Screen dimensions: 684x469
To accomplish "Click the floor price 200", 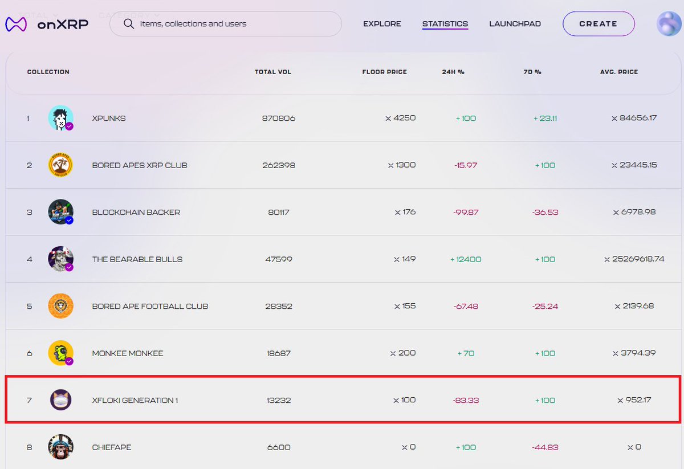I will point(403,353).
